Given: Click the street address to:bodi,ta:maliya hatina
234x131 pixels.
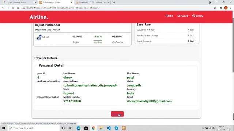Looking at the screenshot, I should point(90,86).
